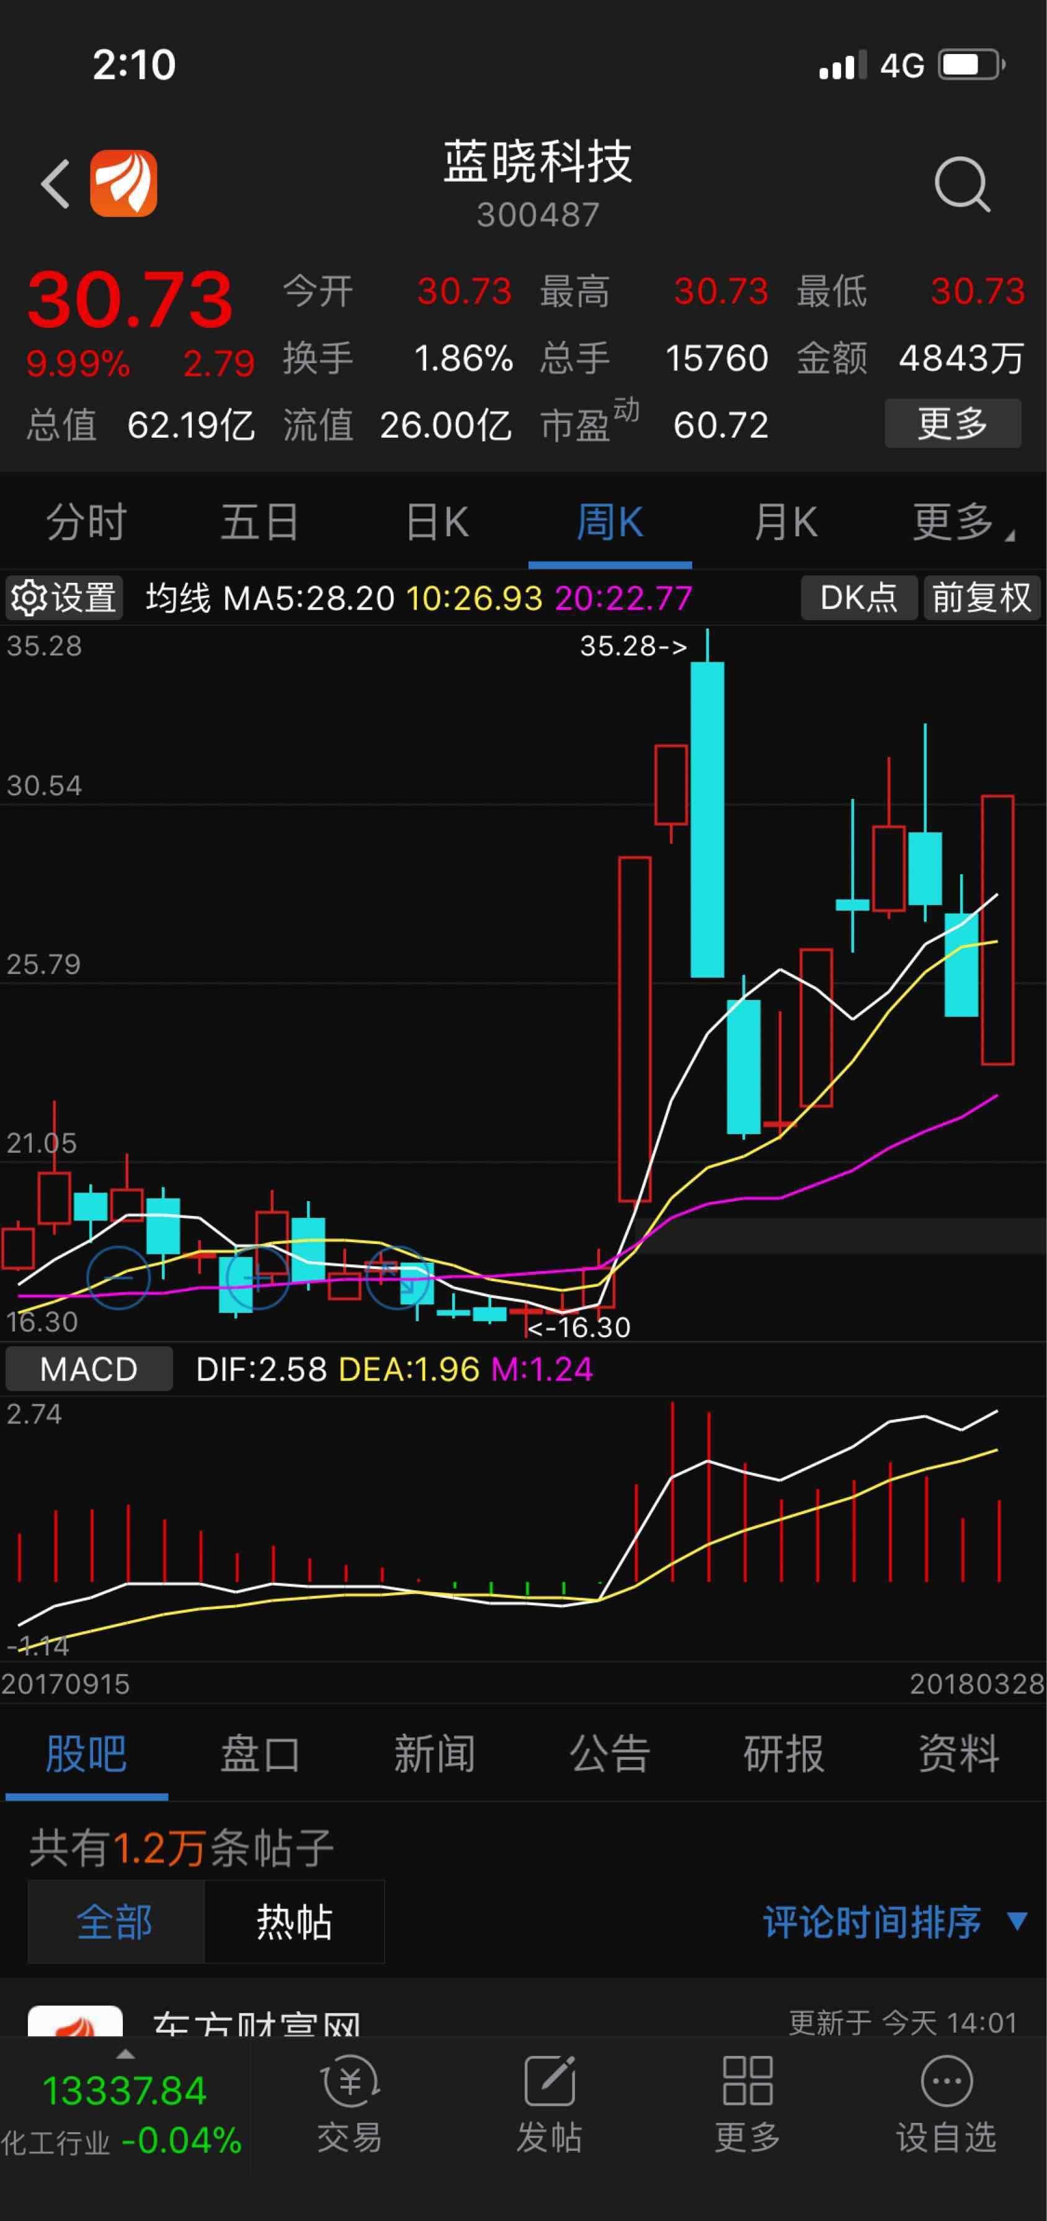Tap the current price 30.73

[130, 299]
